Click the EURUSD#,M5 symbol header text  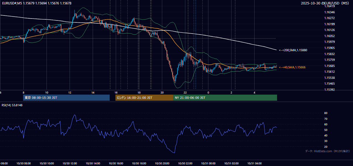pyautogui.click(x=37, y=3)
